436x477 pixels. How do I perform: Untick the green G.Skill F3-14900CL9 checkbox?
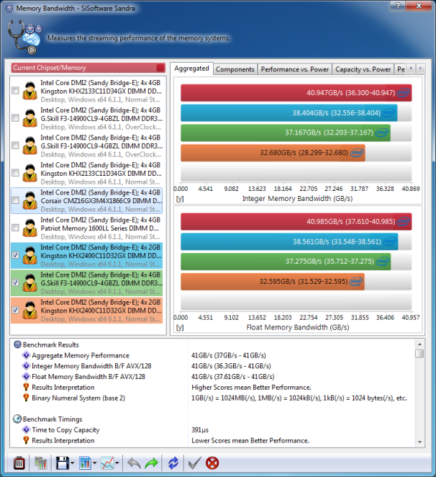(15, 282)
